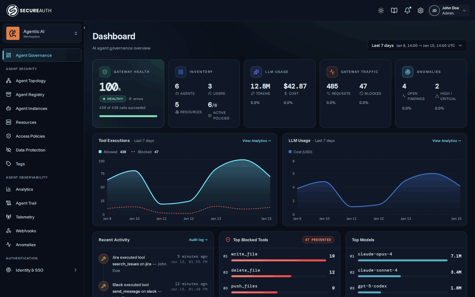Toggle the Cost (USD) legend item

click(301, 152)
